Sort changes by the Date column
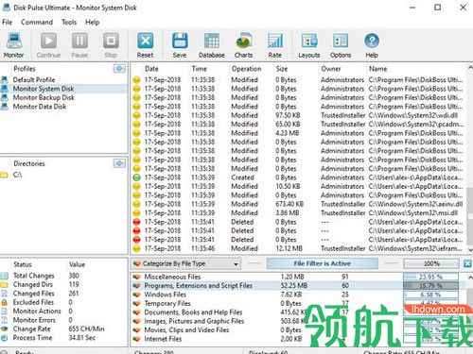473x354 pixels. (x=151, y=69)
